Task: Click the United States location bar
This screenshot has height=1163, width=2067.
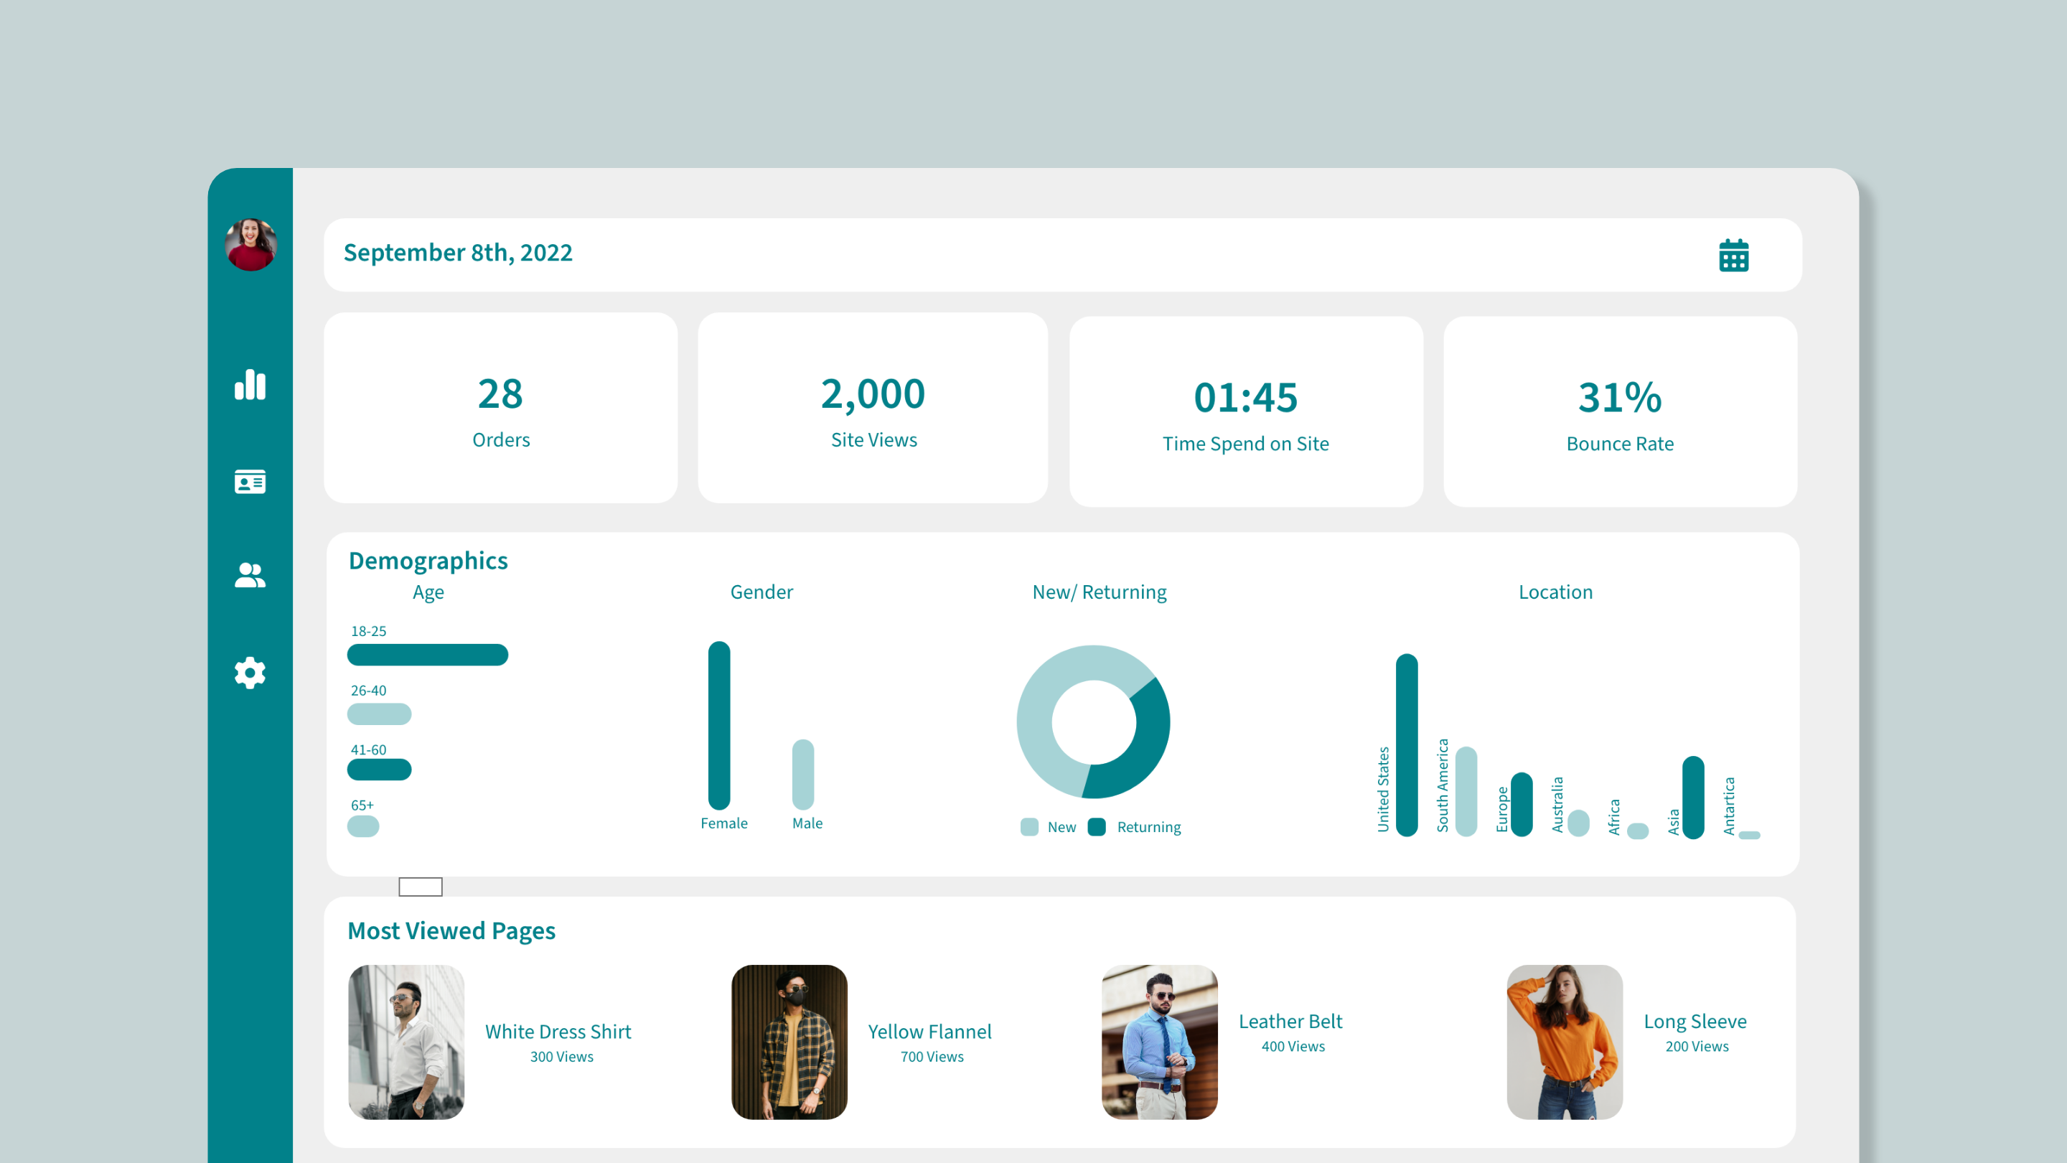Action: coord(1407,745)
